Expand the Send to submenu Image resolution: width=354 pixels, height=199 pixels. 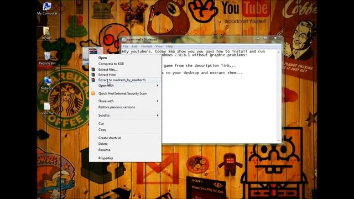(126, 116)
